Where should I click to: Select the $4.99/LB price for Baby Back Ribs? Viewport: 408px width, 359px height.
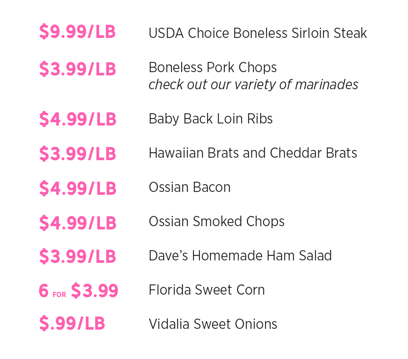pyautogui.click(x=78, y=119)
